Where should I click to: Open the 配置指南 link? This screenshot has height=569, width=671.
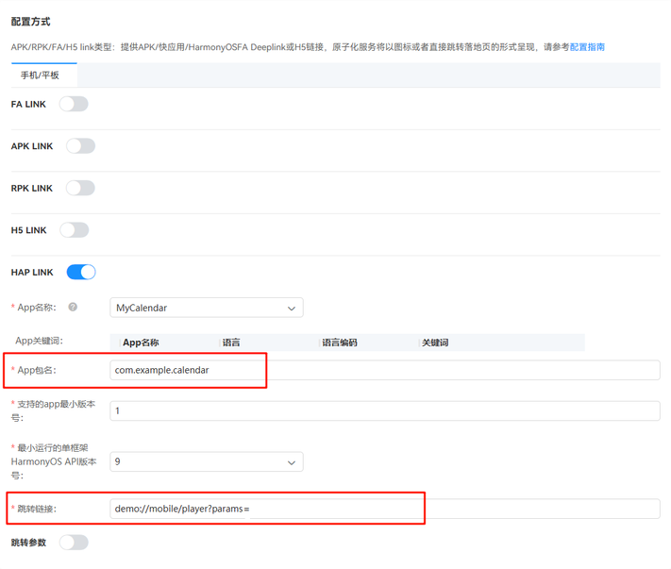587,46
